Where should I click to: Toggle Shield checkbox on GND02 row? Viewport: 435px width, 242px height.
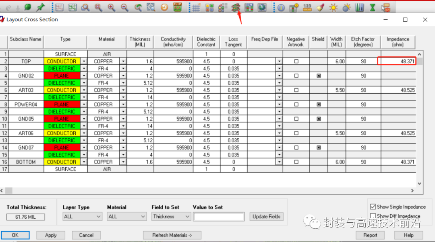point(319,76)
